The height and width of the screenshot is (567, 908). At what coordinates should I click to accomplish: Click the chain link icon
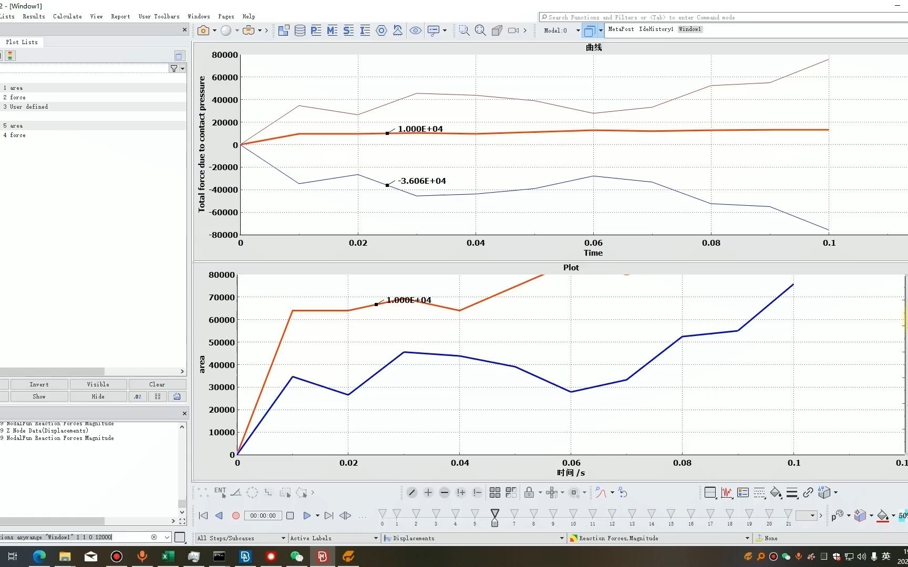pyautogui.click(x=808, y=492)
